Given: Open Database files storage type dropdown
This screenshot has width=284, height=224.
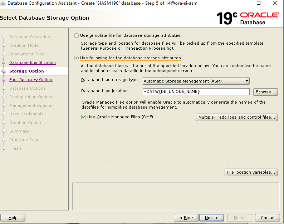Looking at the screenshot, I should tap(196, 81).
